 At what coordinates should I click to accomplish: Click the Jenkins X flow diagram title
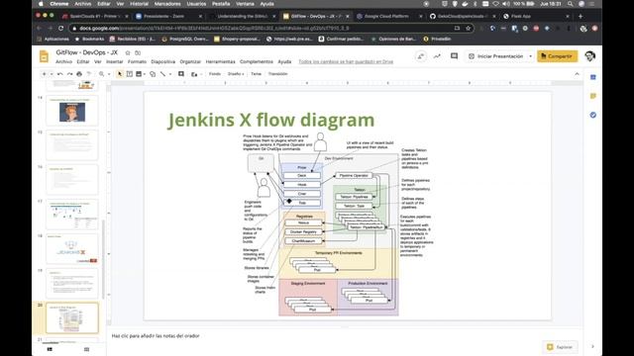click(270, 120)
